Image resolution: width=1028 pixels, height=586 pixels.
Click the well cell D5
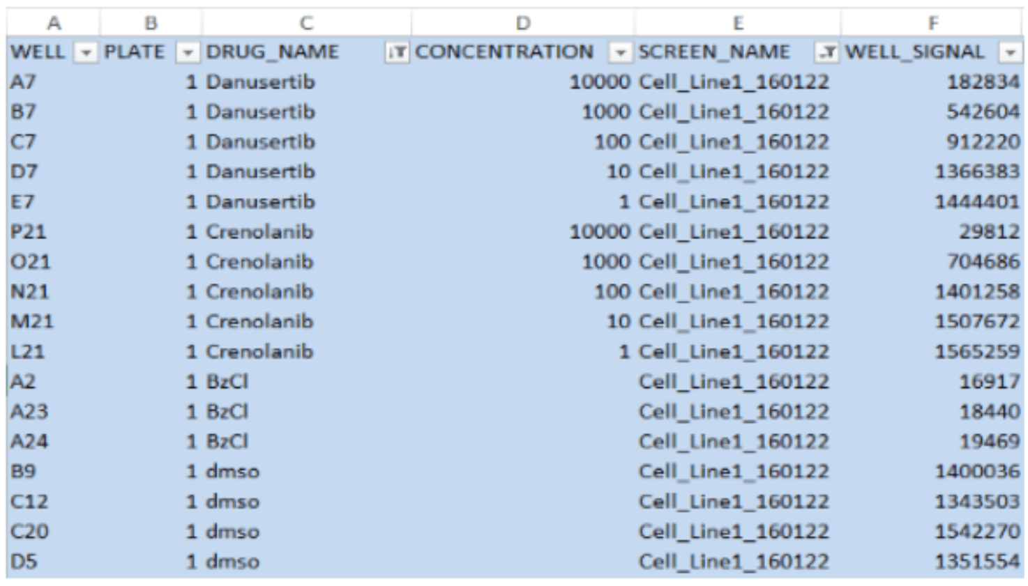tap(24, 562)
